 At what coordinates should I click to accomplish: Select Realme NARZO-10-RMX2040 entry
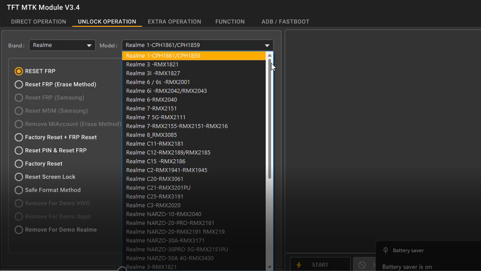[194, 214]
